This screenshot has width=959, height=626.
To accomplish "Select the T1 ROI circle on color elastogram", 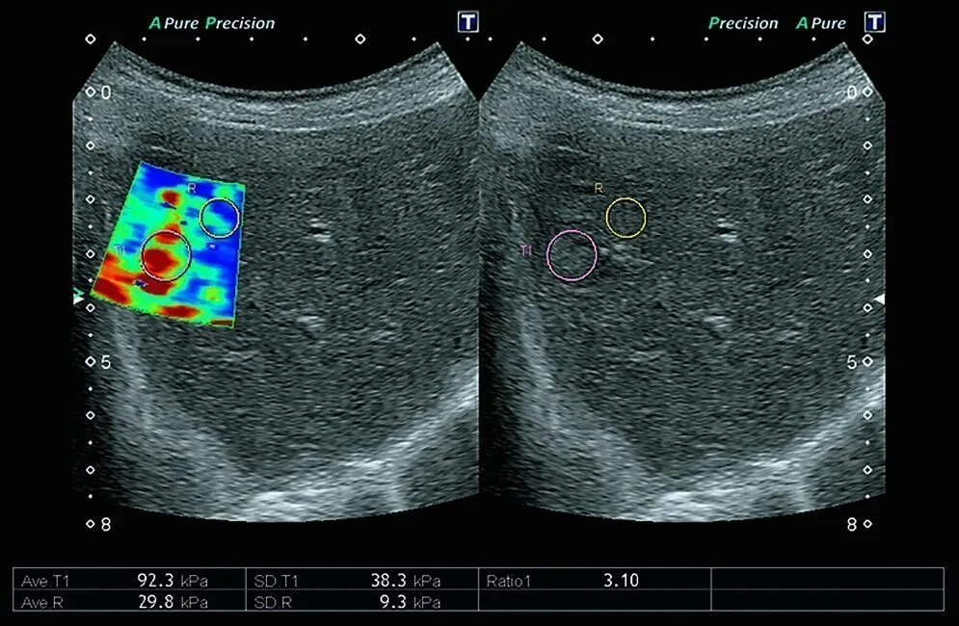I will [x=166, y=255].
